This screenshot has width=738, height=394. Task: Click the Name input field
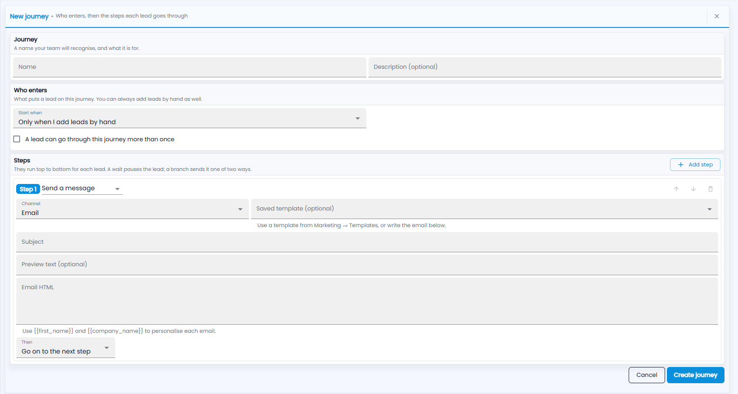tap(189, 67)
